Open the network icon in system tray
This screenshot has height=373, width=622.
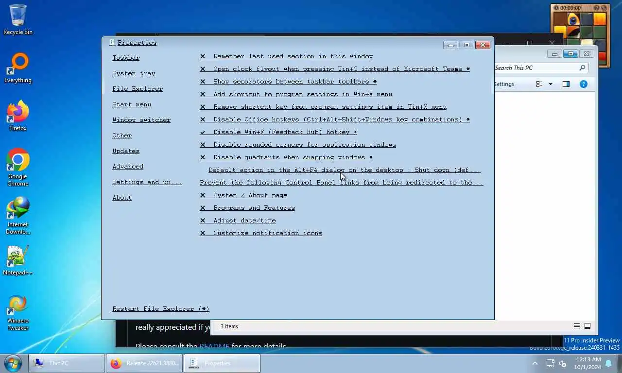click(550, 363)
